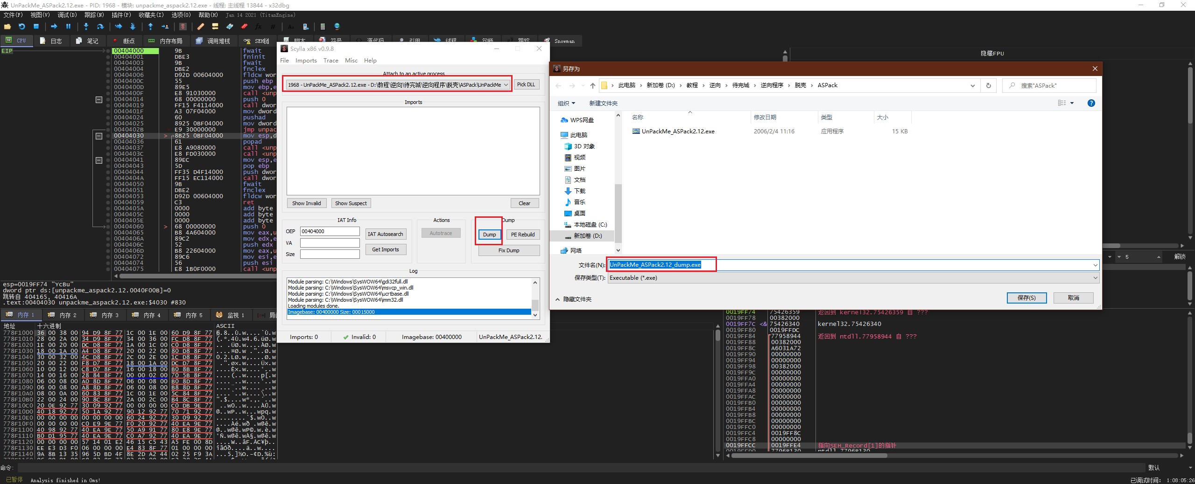
Task: Refresh the folder in the save dialog
Action: click(988, 85)
